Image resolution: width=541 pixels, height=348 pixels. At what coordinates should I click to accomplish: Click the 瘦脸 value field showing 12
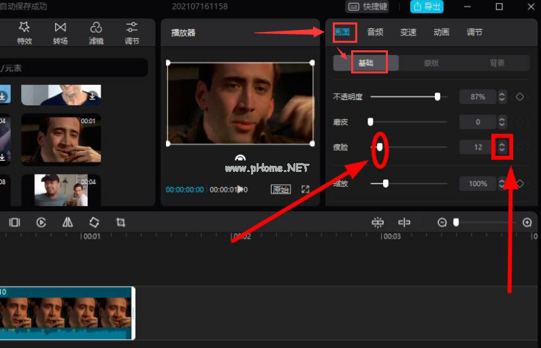pos(478,147)
